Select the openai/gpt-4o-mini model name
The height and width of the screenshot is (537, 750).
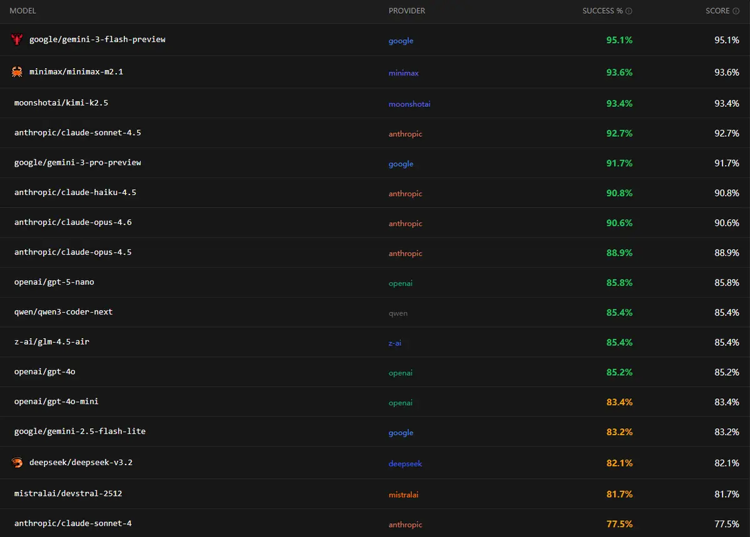pos(56,401)
